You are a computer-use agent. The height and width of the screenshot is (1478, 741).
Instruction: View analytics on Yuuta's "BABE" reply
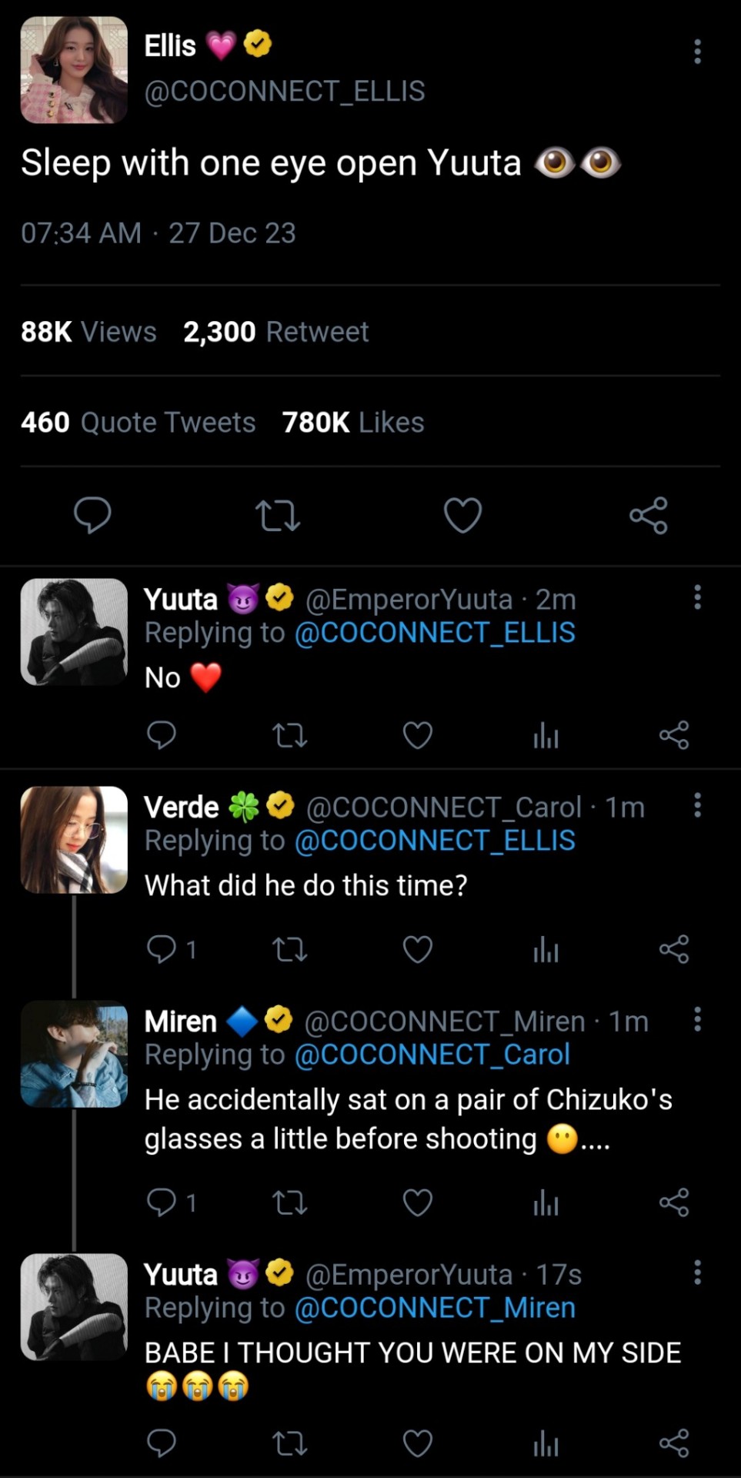coord(546,1443)
